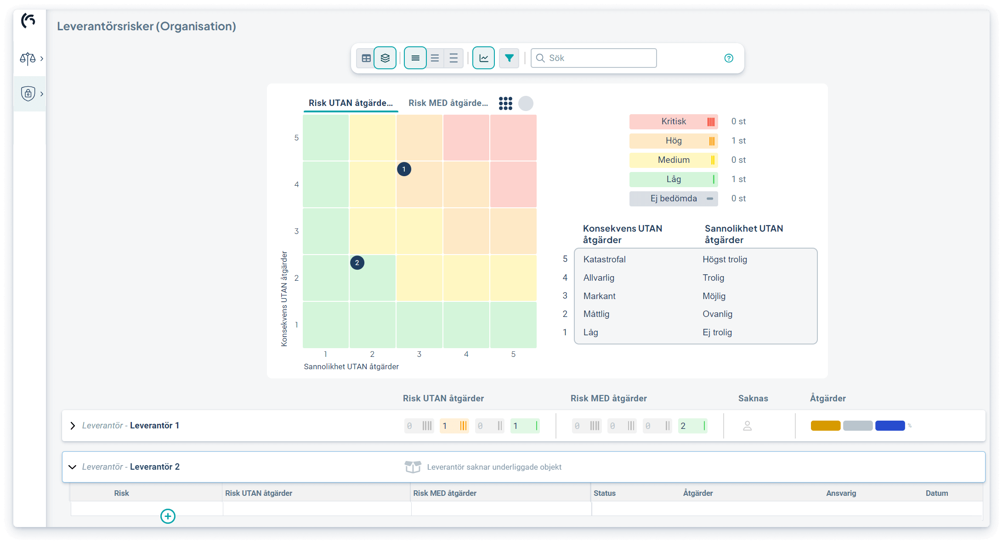Viewport: 1003px width, 544px height.
Task: Add new risk with plus button
Action: pos(168,516)
